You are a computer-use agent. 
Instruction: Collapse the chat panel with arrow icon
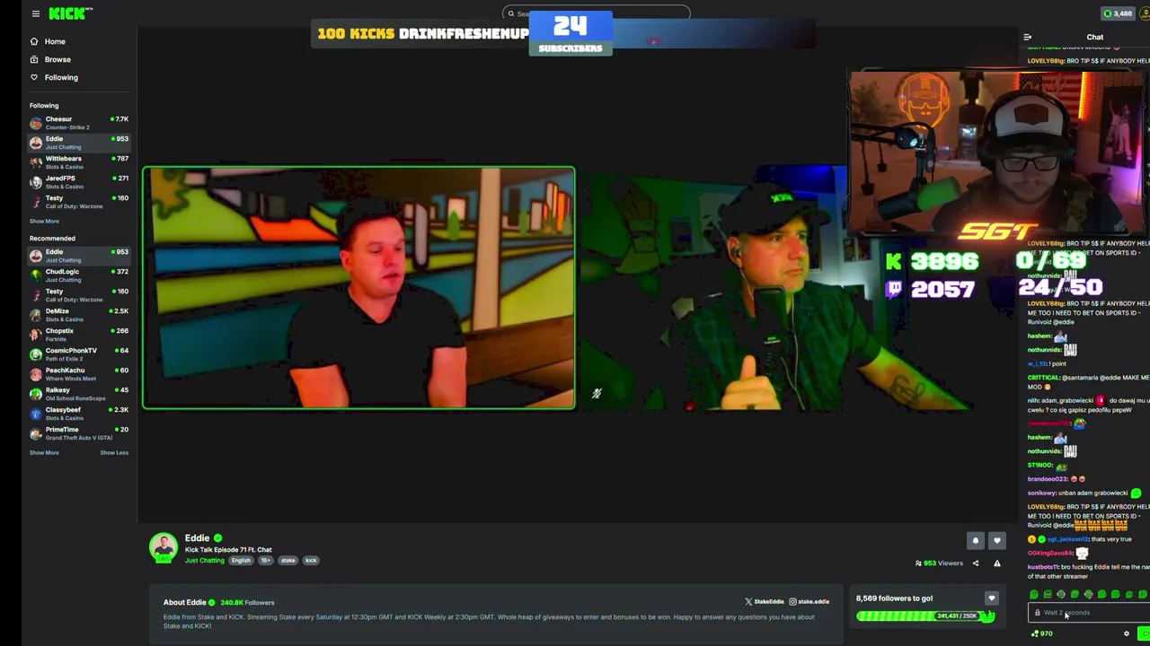[1027, 38]
